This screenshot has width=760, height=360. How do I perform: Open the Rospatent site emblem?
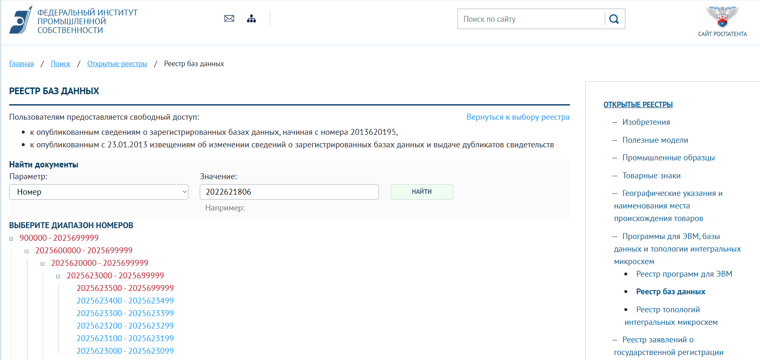click(x=722, y=17)
